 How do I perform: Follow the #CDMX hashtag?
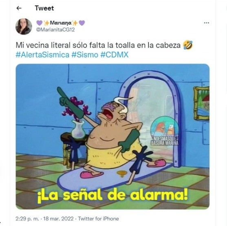pos(115,55)
